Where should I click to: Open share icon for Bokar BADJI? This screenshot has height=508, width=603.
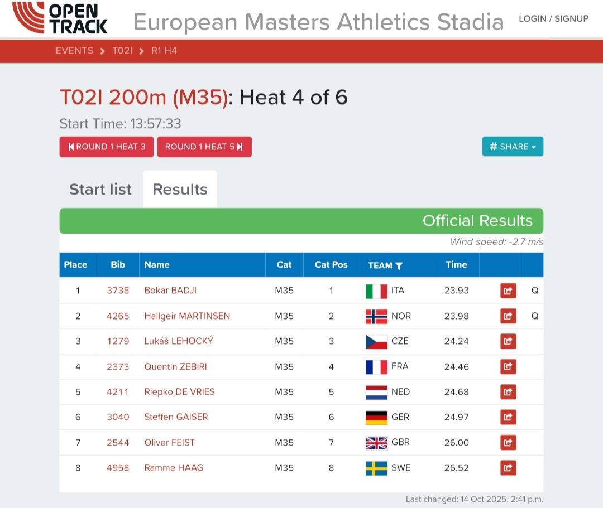pyautogui.click(x=508, y=291)
